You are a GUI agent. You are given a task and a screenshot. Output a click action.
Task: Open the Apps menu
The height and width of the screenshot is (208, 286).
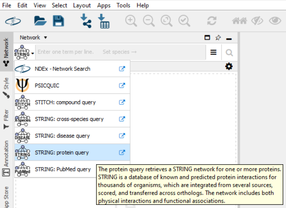tap(104, 5)
